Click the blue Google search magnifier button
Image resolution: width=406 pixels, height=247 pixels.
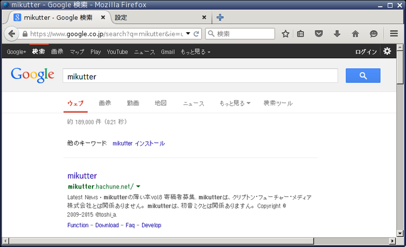[363, 76]
